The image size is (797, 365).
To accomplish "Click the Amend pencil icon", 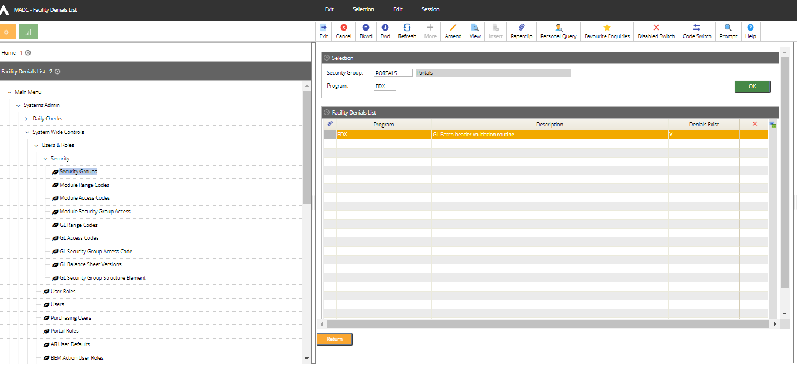I will pyautogui.click(x=453, y=28).
